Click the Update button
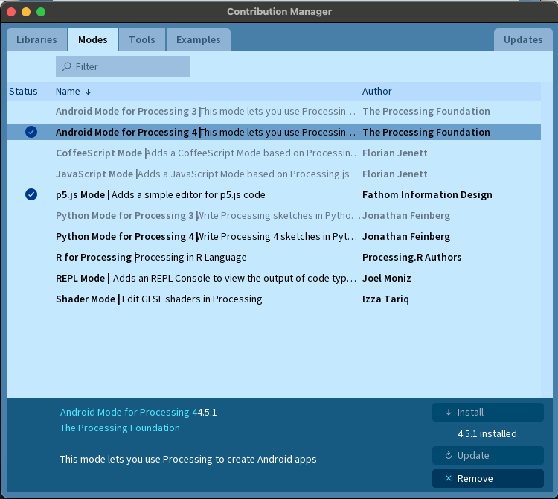The image size is (558, 499). (488, 455)
